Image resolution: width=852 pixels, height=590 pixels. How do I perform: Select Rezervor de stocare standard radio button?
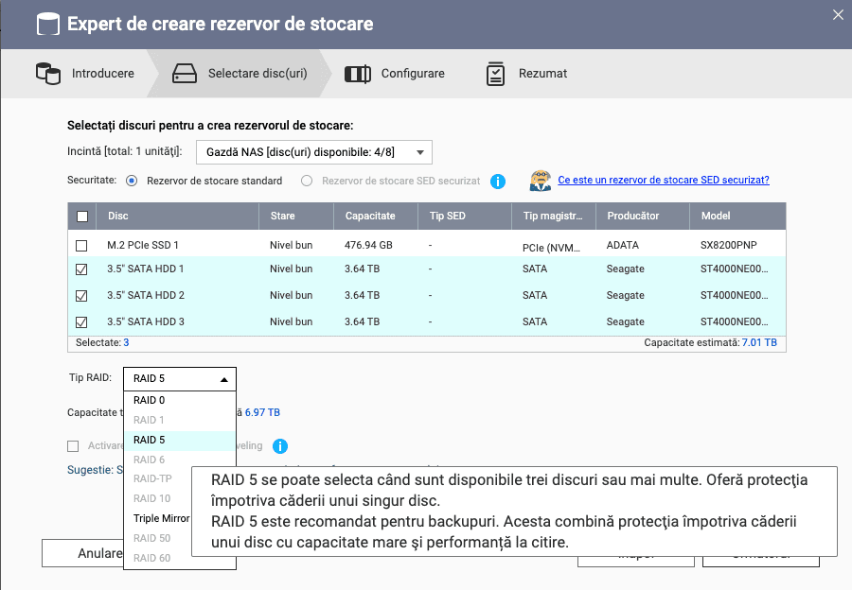pyautogui.click(x=132, y=181)
